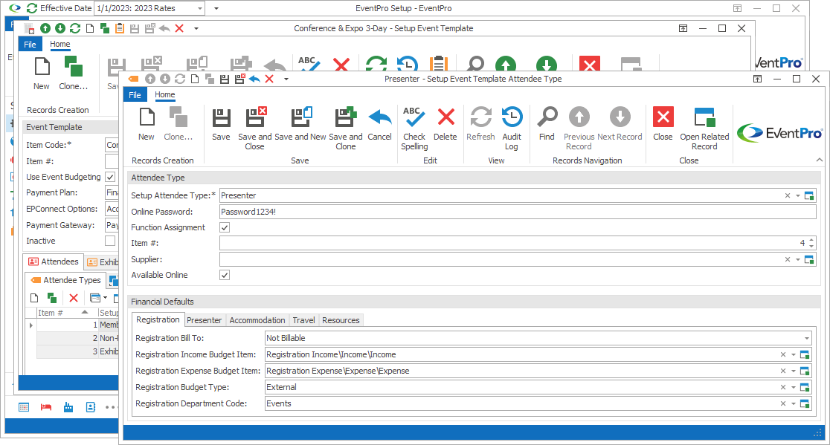Clear the Registration Income Budget Item with its X
This screenshot has height=445, width=830.
pyautogui.click(x=783, y=354)
